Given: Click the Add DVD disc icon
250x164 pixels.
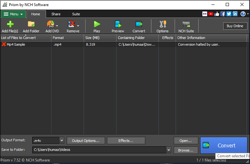Looking at the screenshot, I should (50, 24).
